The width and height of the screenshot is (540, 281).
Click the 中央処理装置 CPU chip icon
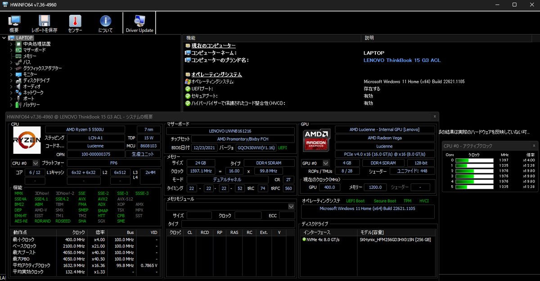(19, 44)
